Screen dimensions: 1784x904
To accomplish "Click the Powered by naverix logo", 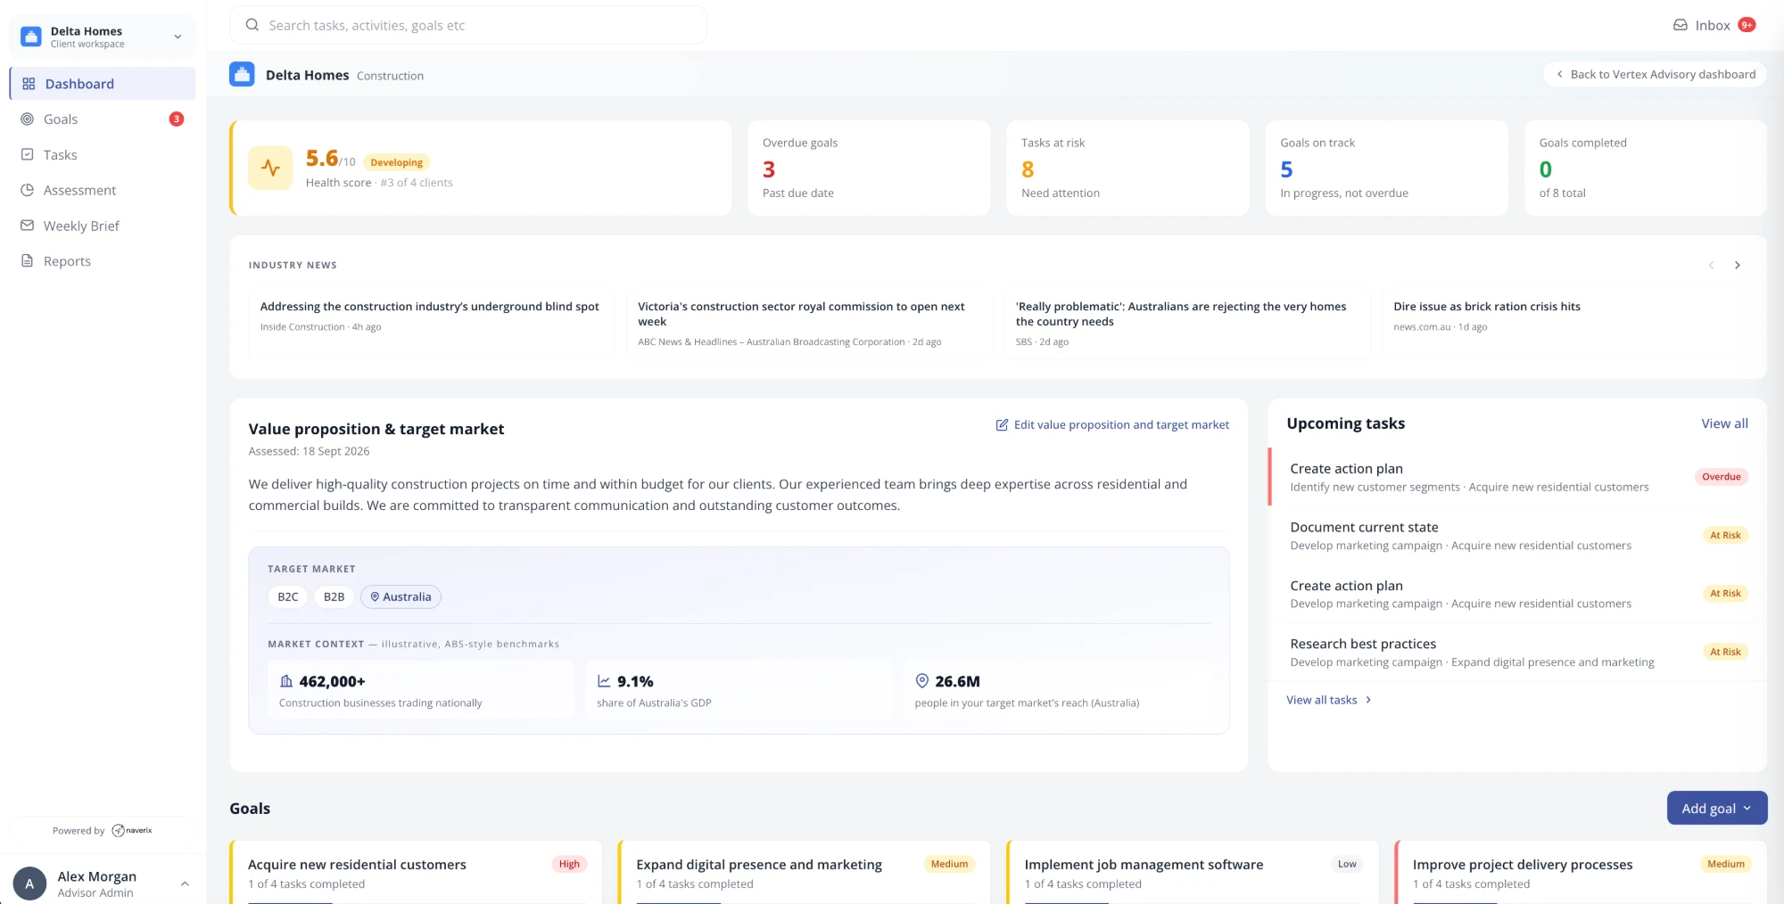I will click(132, 830).
